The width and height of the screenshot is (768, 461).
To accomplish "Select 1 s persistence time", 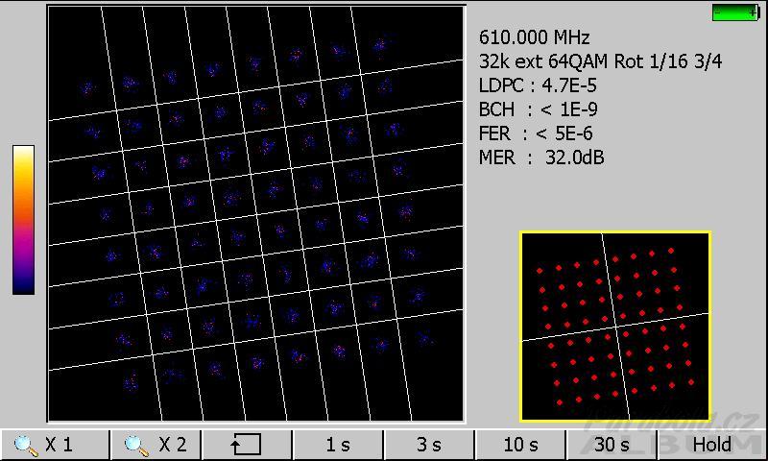I will 338,445.
